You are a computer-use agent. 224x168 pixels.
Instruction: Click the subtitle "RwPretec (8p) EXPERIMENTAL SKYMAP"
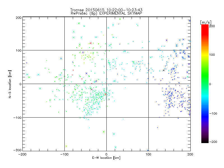click(x=106, y=13)
